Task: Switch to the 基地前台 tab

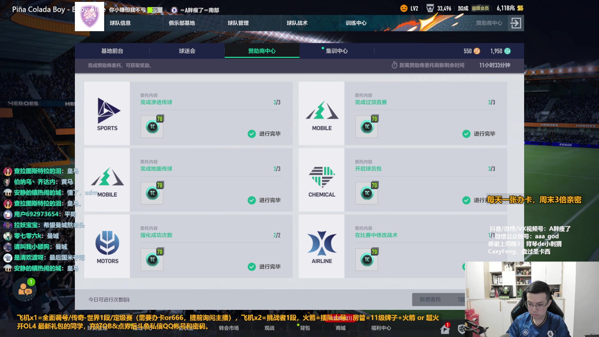Action: click(112, 51)
